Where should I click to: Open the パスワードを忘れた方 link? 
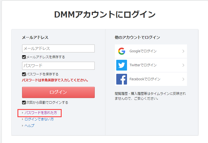tap(41, 113)
